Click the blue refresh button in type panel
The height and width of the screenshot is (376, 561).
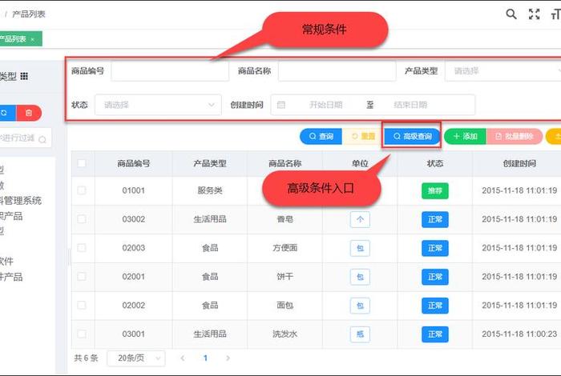coord(6,113)
